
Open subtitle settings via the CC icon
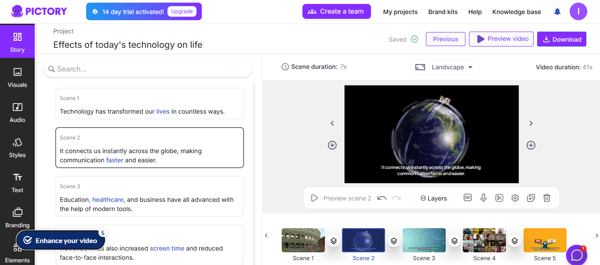[x=467, y=198]
